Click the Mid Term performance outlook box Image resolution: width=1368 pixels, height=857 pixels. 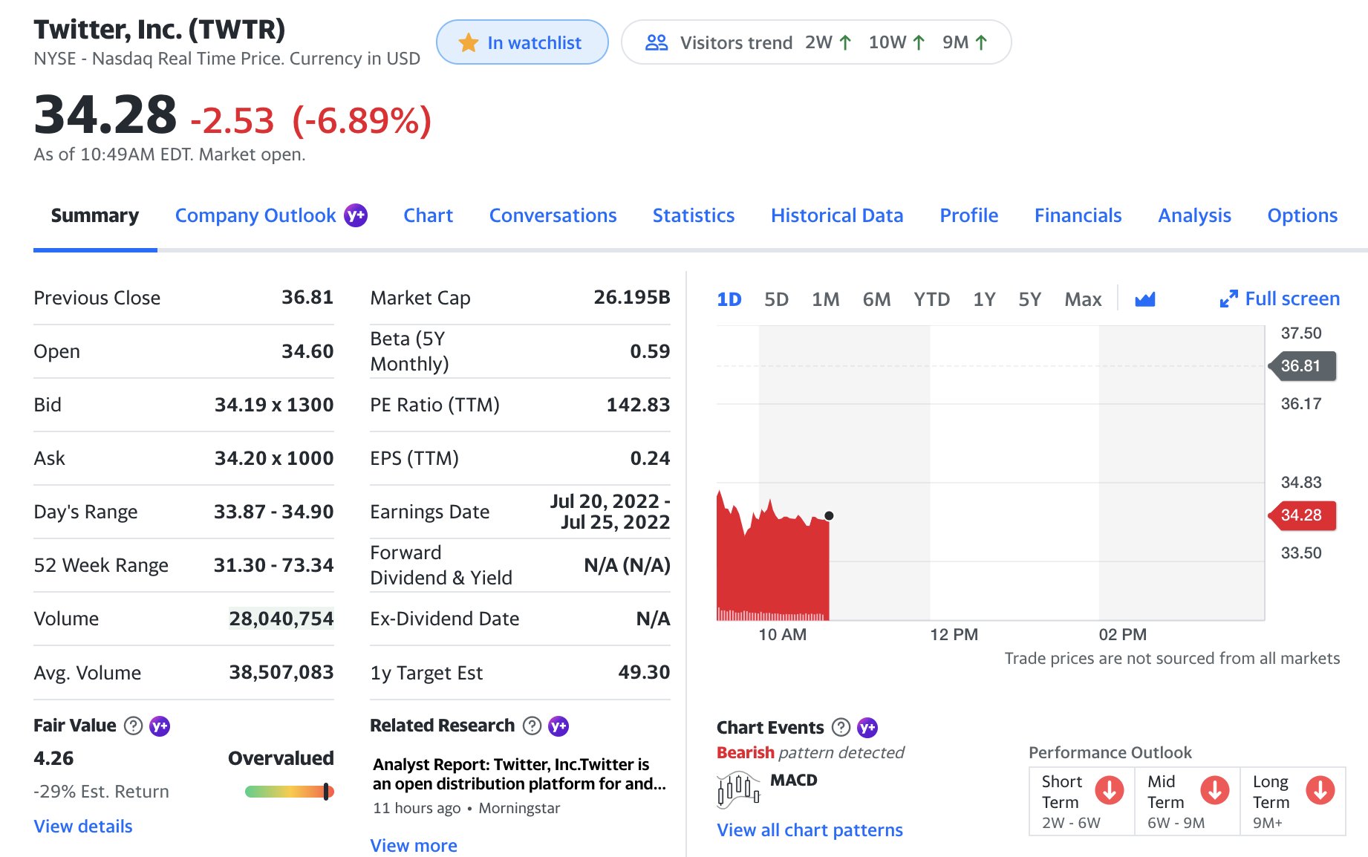(x=1188, y=801)
